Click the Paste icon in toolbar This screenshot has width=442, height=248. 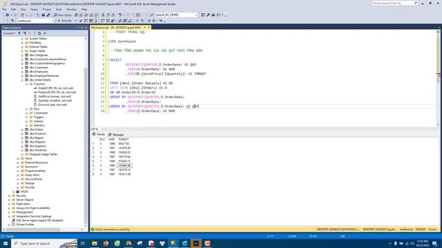[x=113, y=15]
